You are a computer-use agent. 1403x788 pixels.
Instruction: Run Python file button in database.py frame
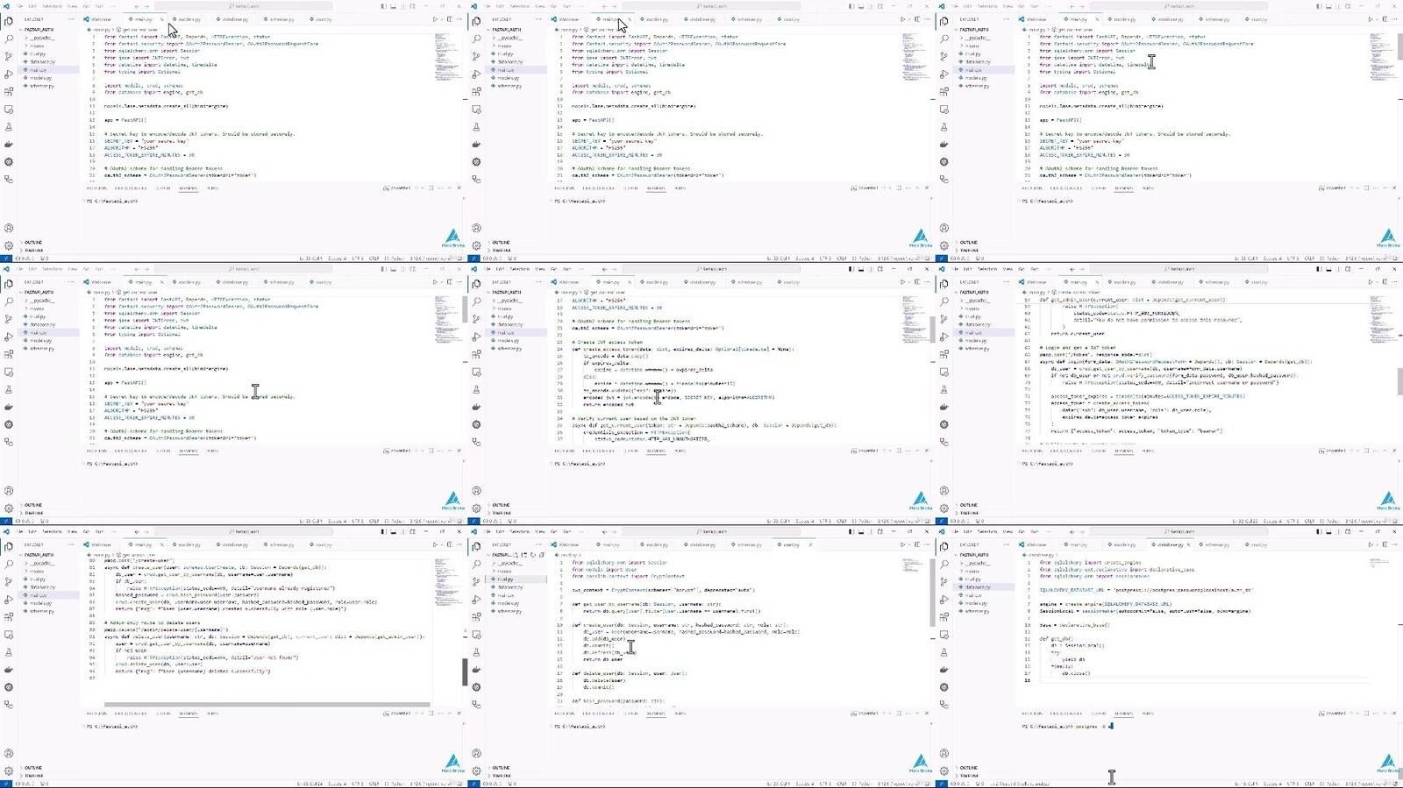point(1370,544)
